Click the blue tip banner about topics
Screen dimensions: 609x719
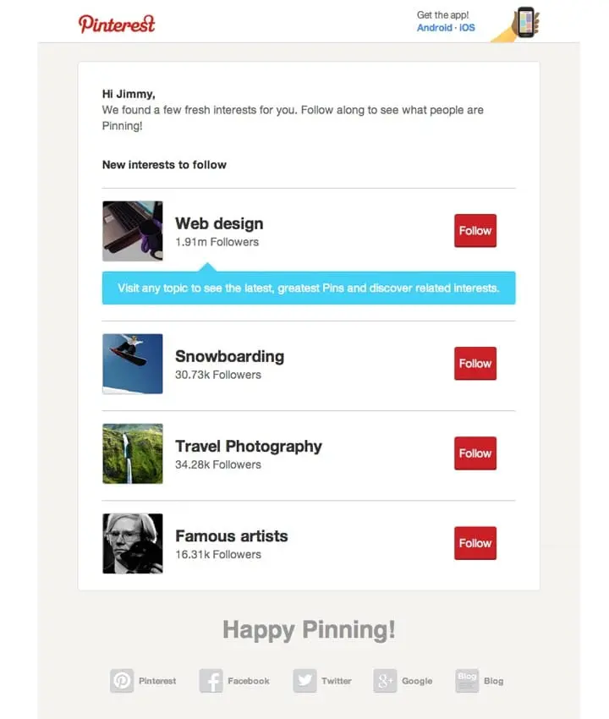pos(308,288)
